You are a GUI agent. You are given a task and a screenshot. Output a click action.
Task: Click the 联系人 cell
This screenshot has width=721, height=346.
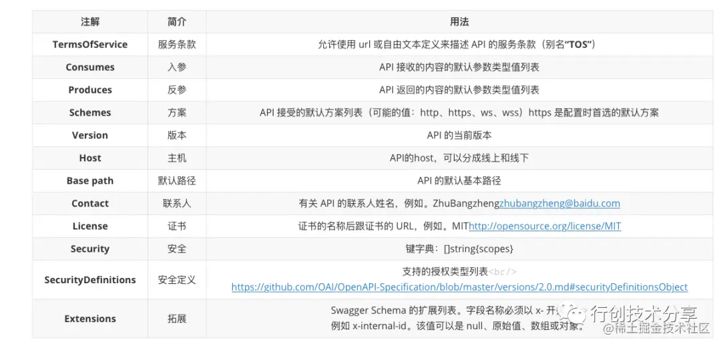pyautogui.click(x=177, y=203)
